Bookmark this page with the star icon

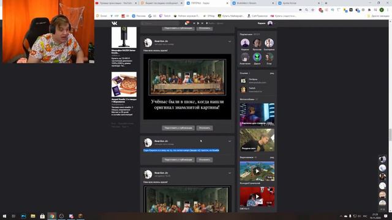(313, 10)
